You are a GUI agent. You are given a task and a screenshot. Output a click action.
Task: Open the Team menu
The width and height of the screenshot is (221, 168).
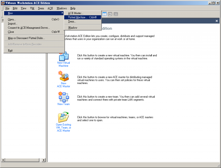(x=41, y=8)
